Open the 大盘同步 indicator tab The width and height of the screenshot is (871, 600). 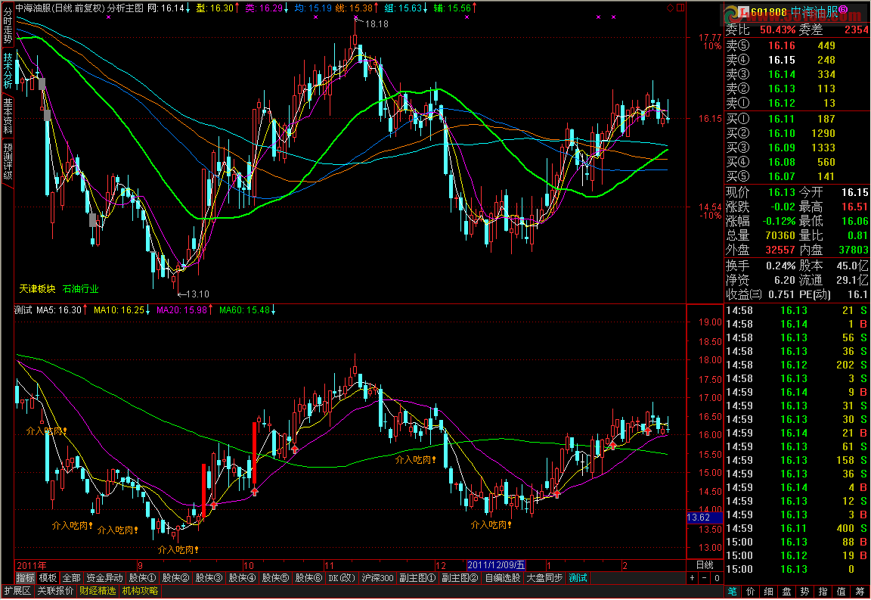pos(544,578)
